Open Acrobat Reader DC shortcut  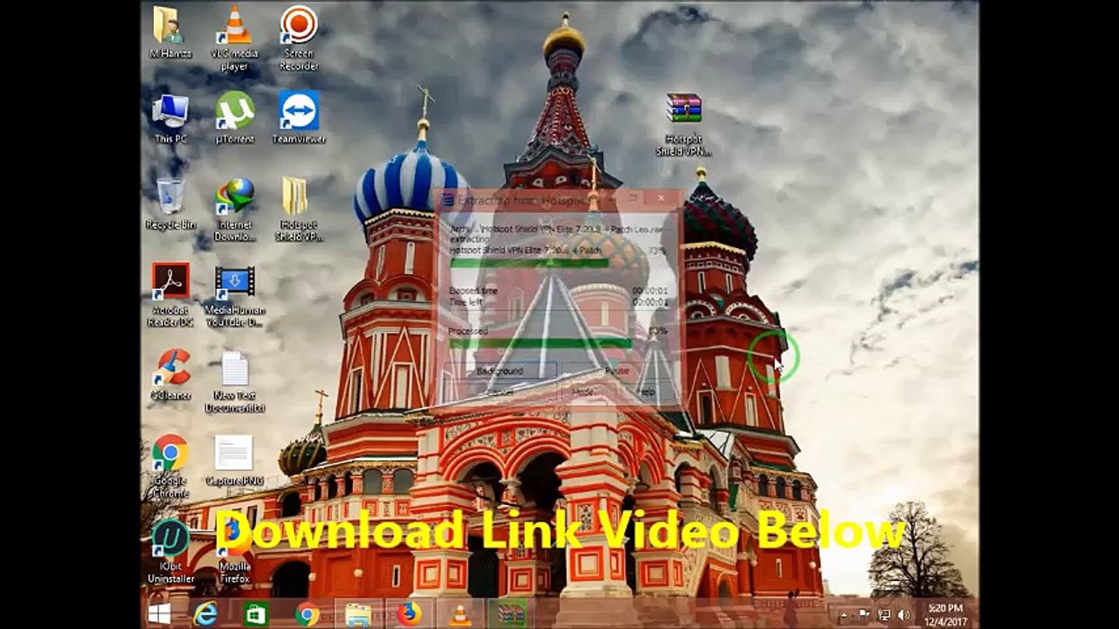[170, 283]
